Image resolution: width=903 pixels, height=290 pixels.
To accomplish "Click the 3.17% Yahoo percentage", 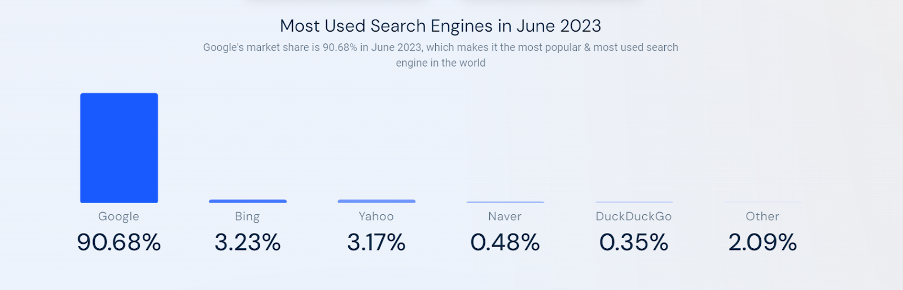I will [376, 243].
